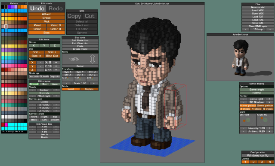Screen dimensions: 275x166
Task: Pick the magenta swatch in the palette
Action: tap(6, 124)
